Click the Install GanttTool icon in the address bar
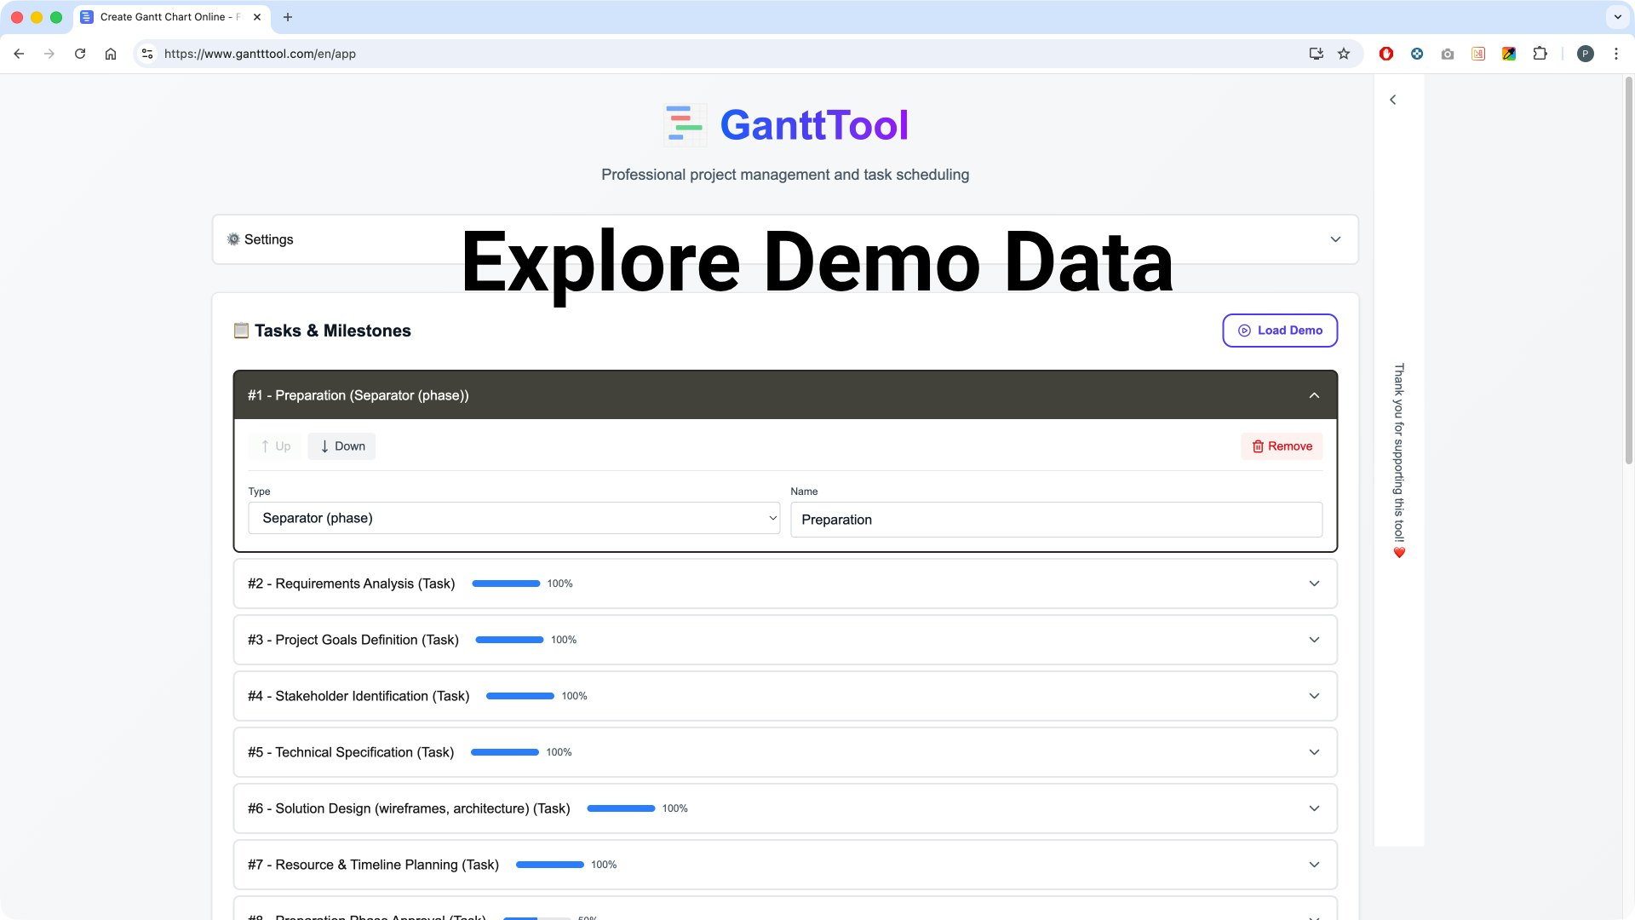This screenshot has height=920, width=1635. tap(1316, 53)
